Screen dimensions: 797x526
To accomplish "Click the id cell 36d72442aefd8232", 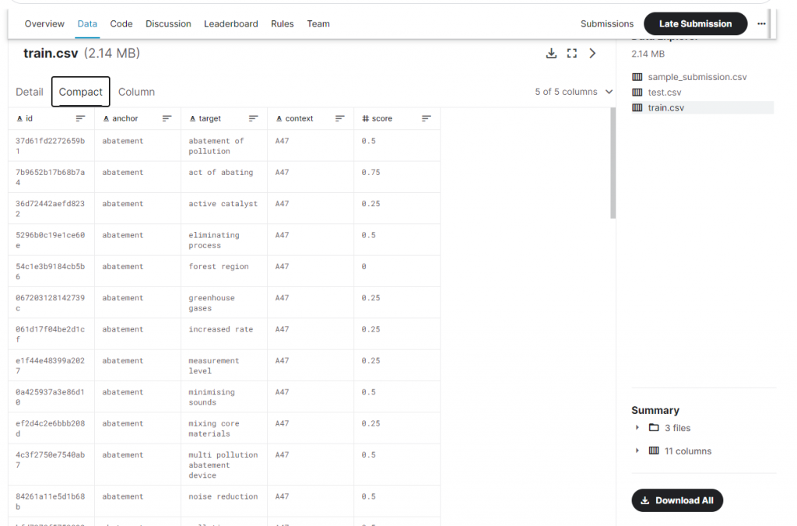I will pyautogui.click(x=51, y=209).
